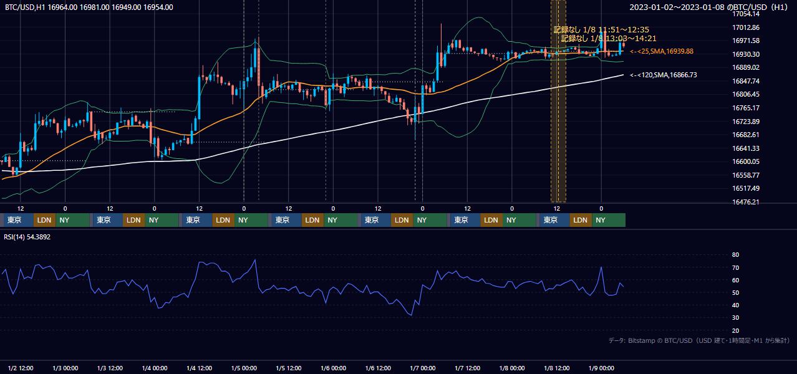Click price axis label 16476.21
Screen dimensions: 797x374
point(745,202)
